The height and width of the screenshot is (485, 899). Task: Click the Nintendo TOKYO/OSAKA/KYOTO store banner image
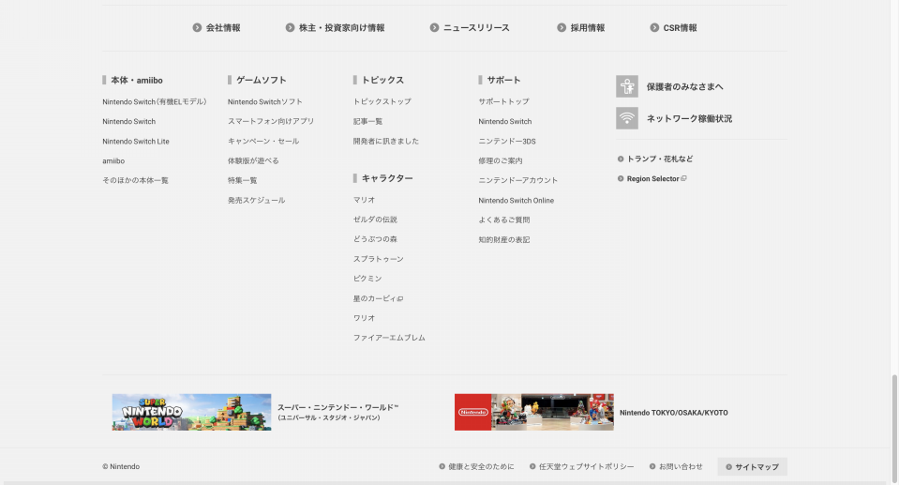533,412
